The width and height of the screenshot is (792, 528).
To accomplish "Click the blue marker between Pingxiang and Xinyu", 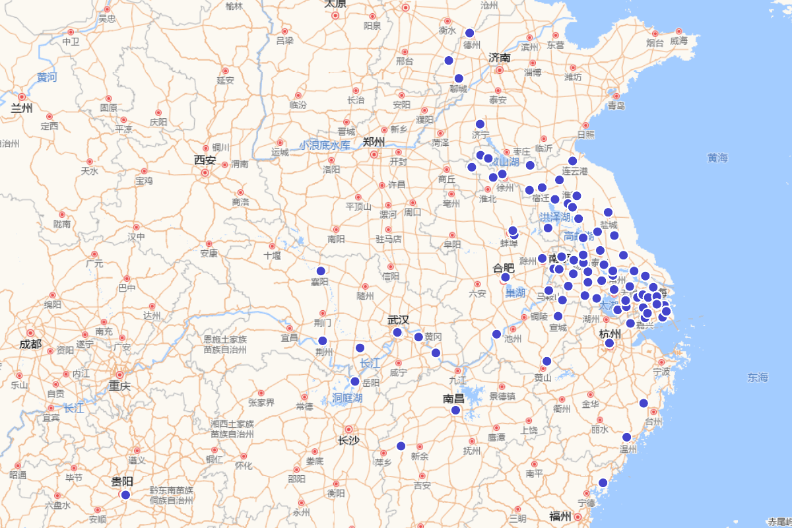I will point(401,446).
